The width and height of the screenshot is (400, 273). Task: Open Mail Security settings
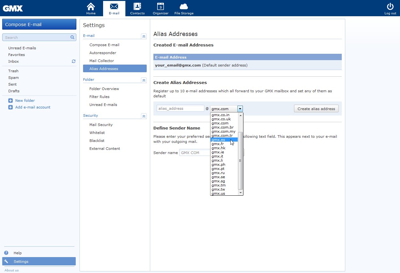coord(101,125)
